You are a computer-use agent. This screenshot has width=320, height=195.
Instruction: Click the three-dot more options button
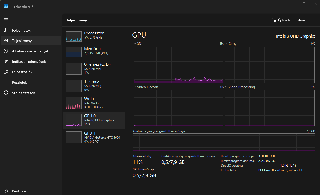[315, 20]
